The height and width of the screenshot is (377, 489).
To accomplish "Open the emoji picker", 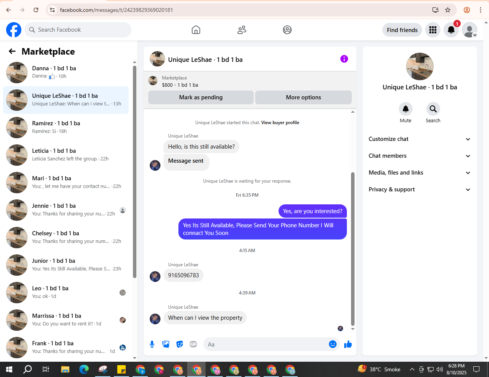I will [x=333, y=344].
